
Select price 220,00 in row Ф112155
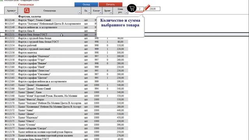tap(121, 49)
